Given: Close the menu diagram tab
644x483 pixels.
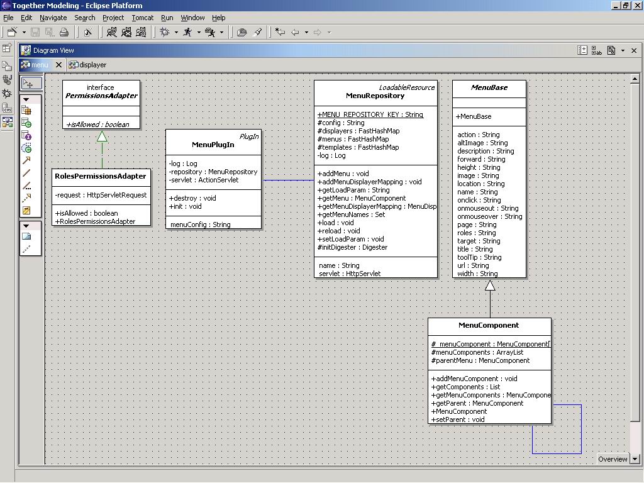Looking at the screenshot, I should [58, 65].
